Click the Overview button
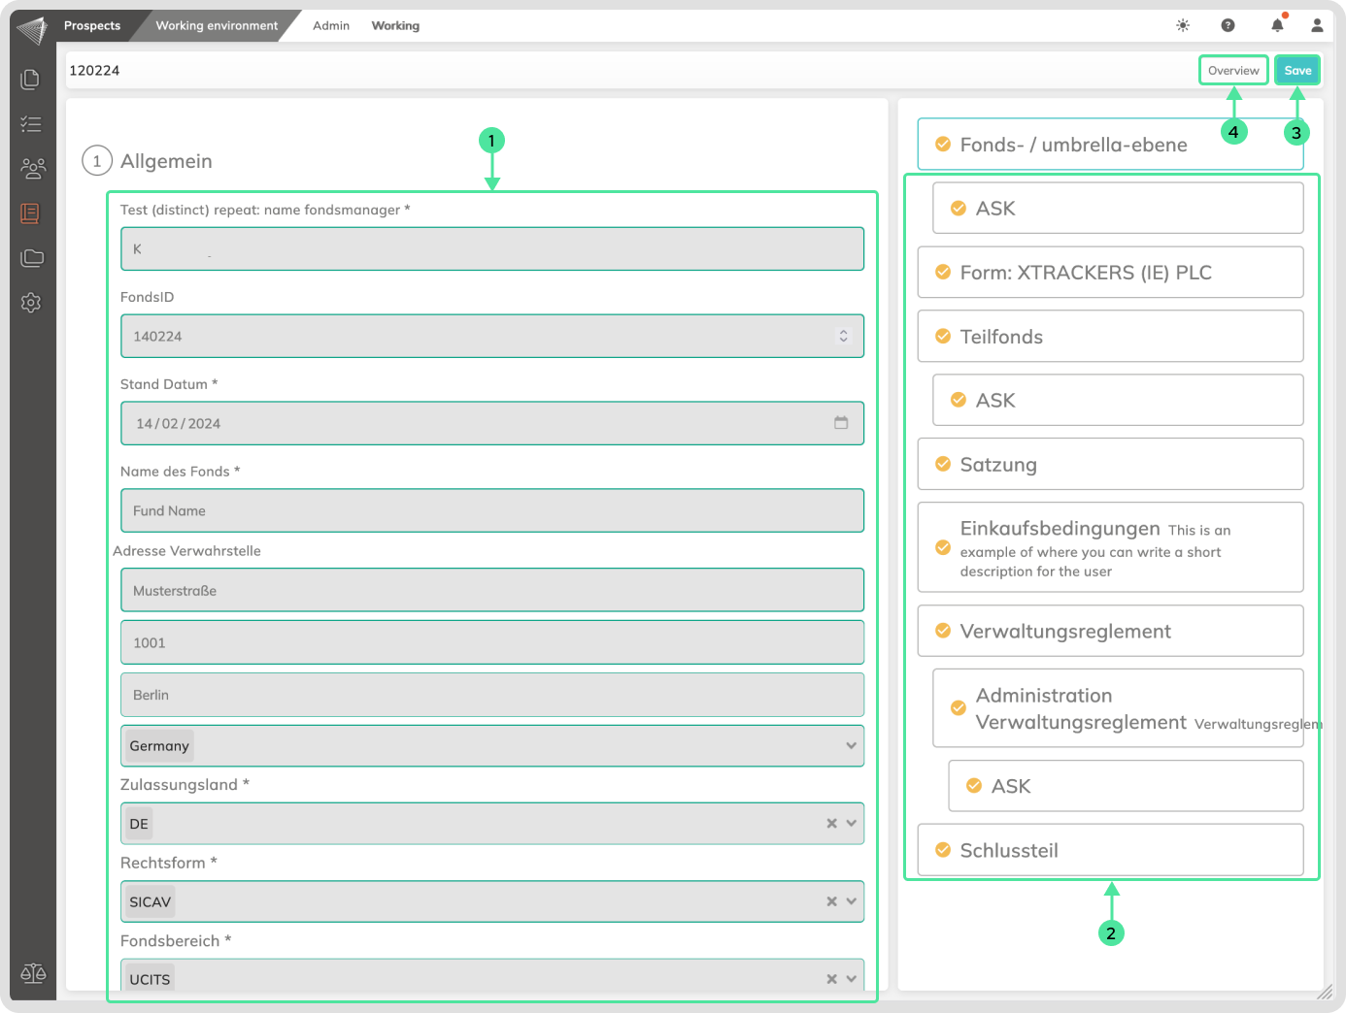The height and width of the screenshot is (1013, 1346). click(x=1233, y=70)
